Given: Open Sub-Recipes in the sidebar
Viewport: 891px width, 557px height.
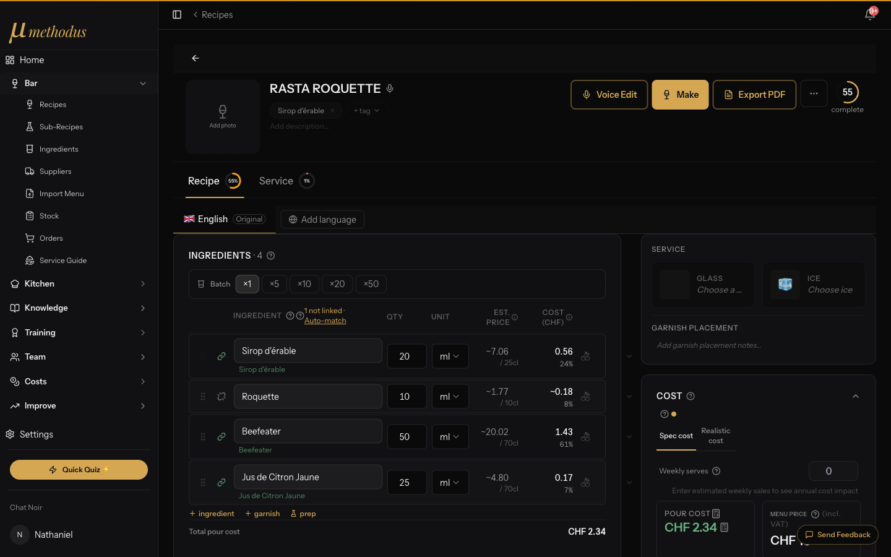Looking at the screenshot, I should pos(61,127).
